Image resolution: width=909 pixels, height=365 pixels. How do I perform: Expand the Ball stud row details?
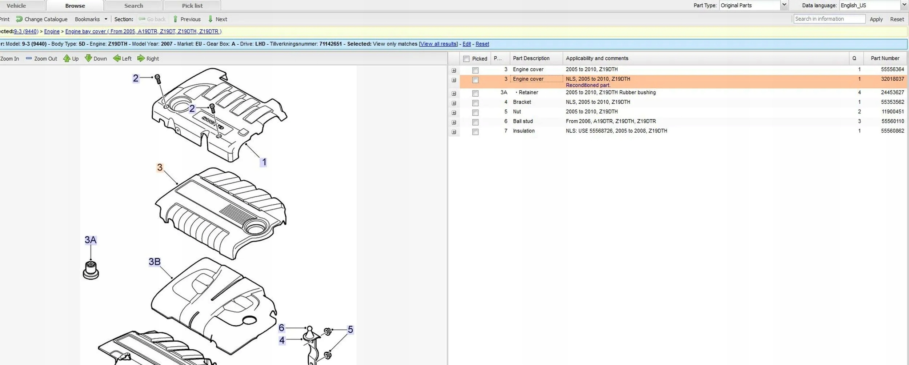(454, 123)
